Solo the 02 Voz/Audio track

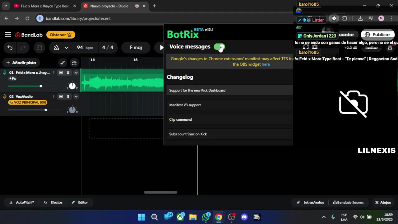pyautogui.click(x=68, y=96)
